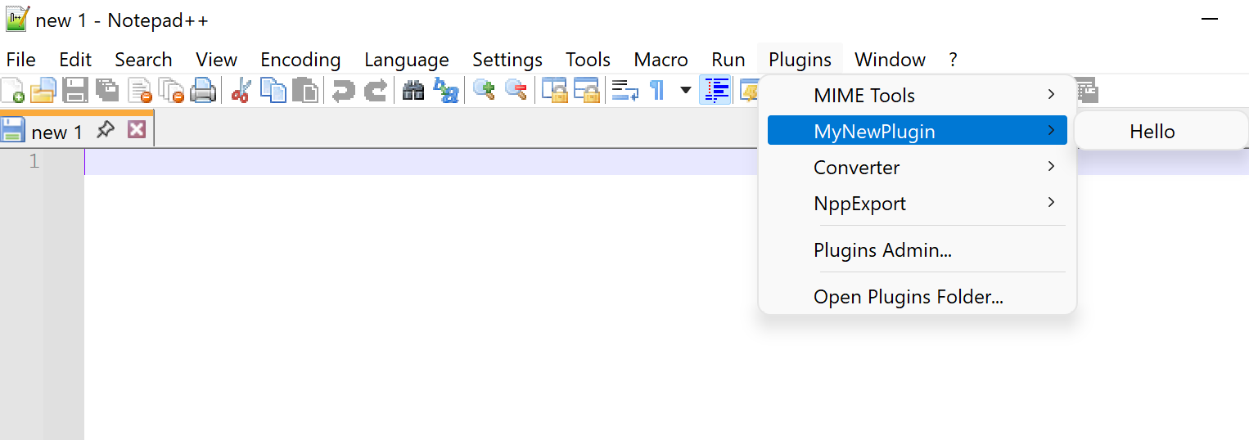Click the Copy toolbar icon
The height and width of the screenshot is (440, 1249).
click(273, 90)
